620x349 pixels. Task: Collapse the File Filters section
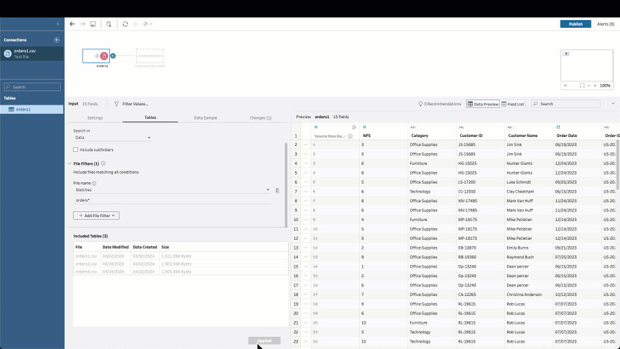(70, 164)
